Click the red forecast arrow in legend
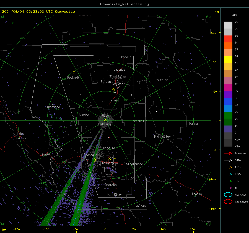The width and height of the screenshot is (249, 233). tap(228, 153)
